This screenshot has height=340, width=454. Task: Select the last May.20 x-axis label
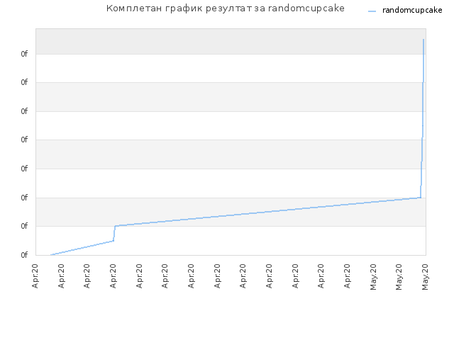coord(425,277)
